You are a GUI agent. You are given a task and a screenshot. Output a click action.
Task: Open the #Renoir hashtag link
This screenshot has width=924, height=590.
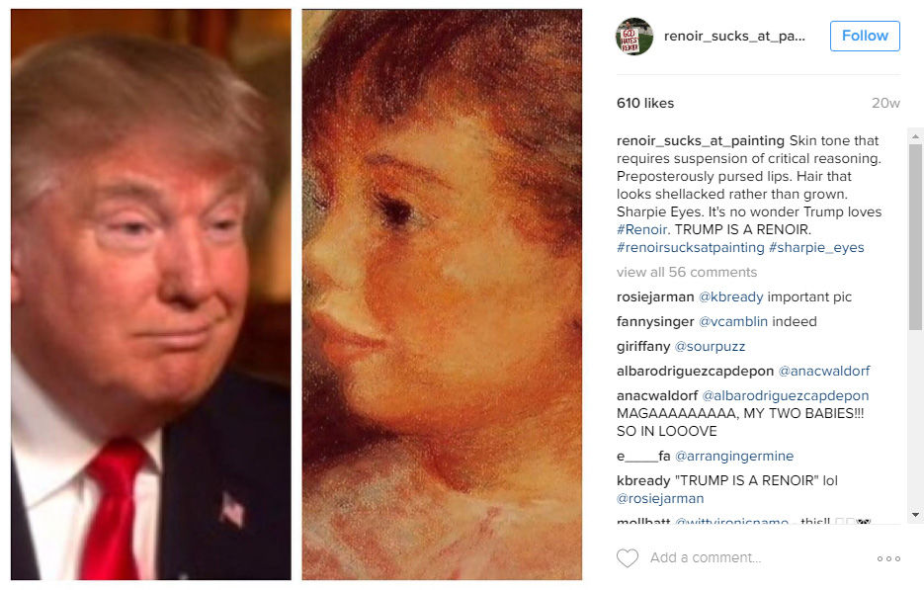click(x=641, y=230)
